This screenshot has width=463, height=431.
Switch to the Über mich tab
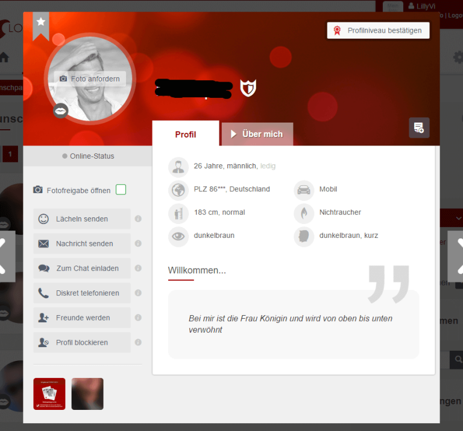pyautogui.click(x=257, y=134)
